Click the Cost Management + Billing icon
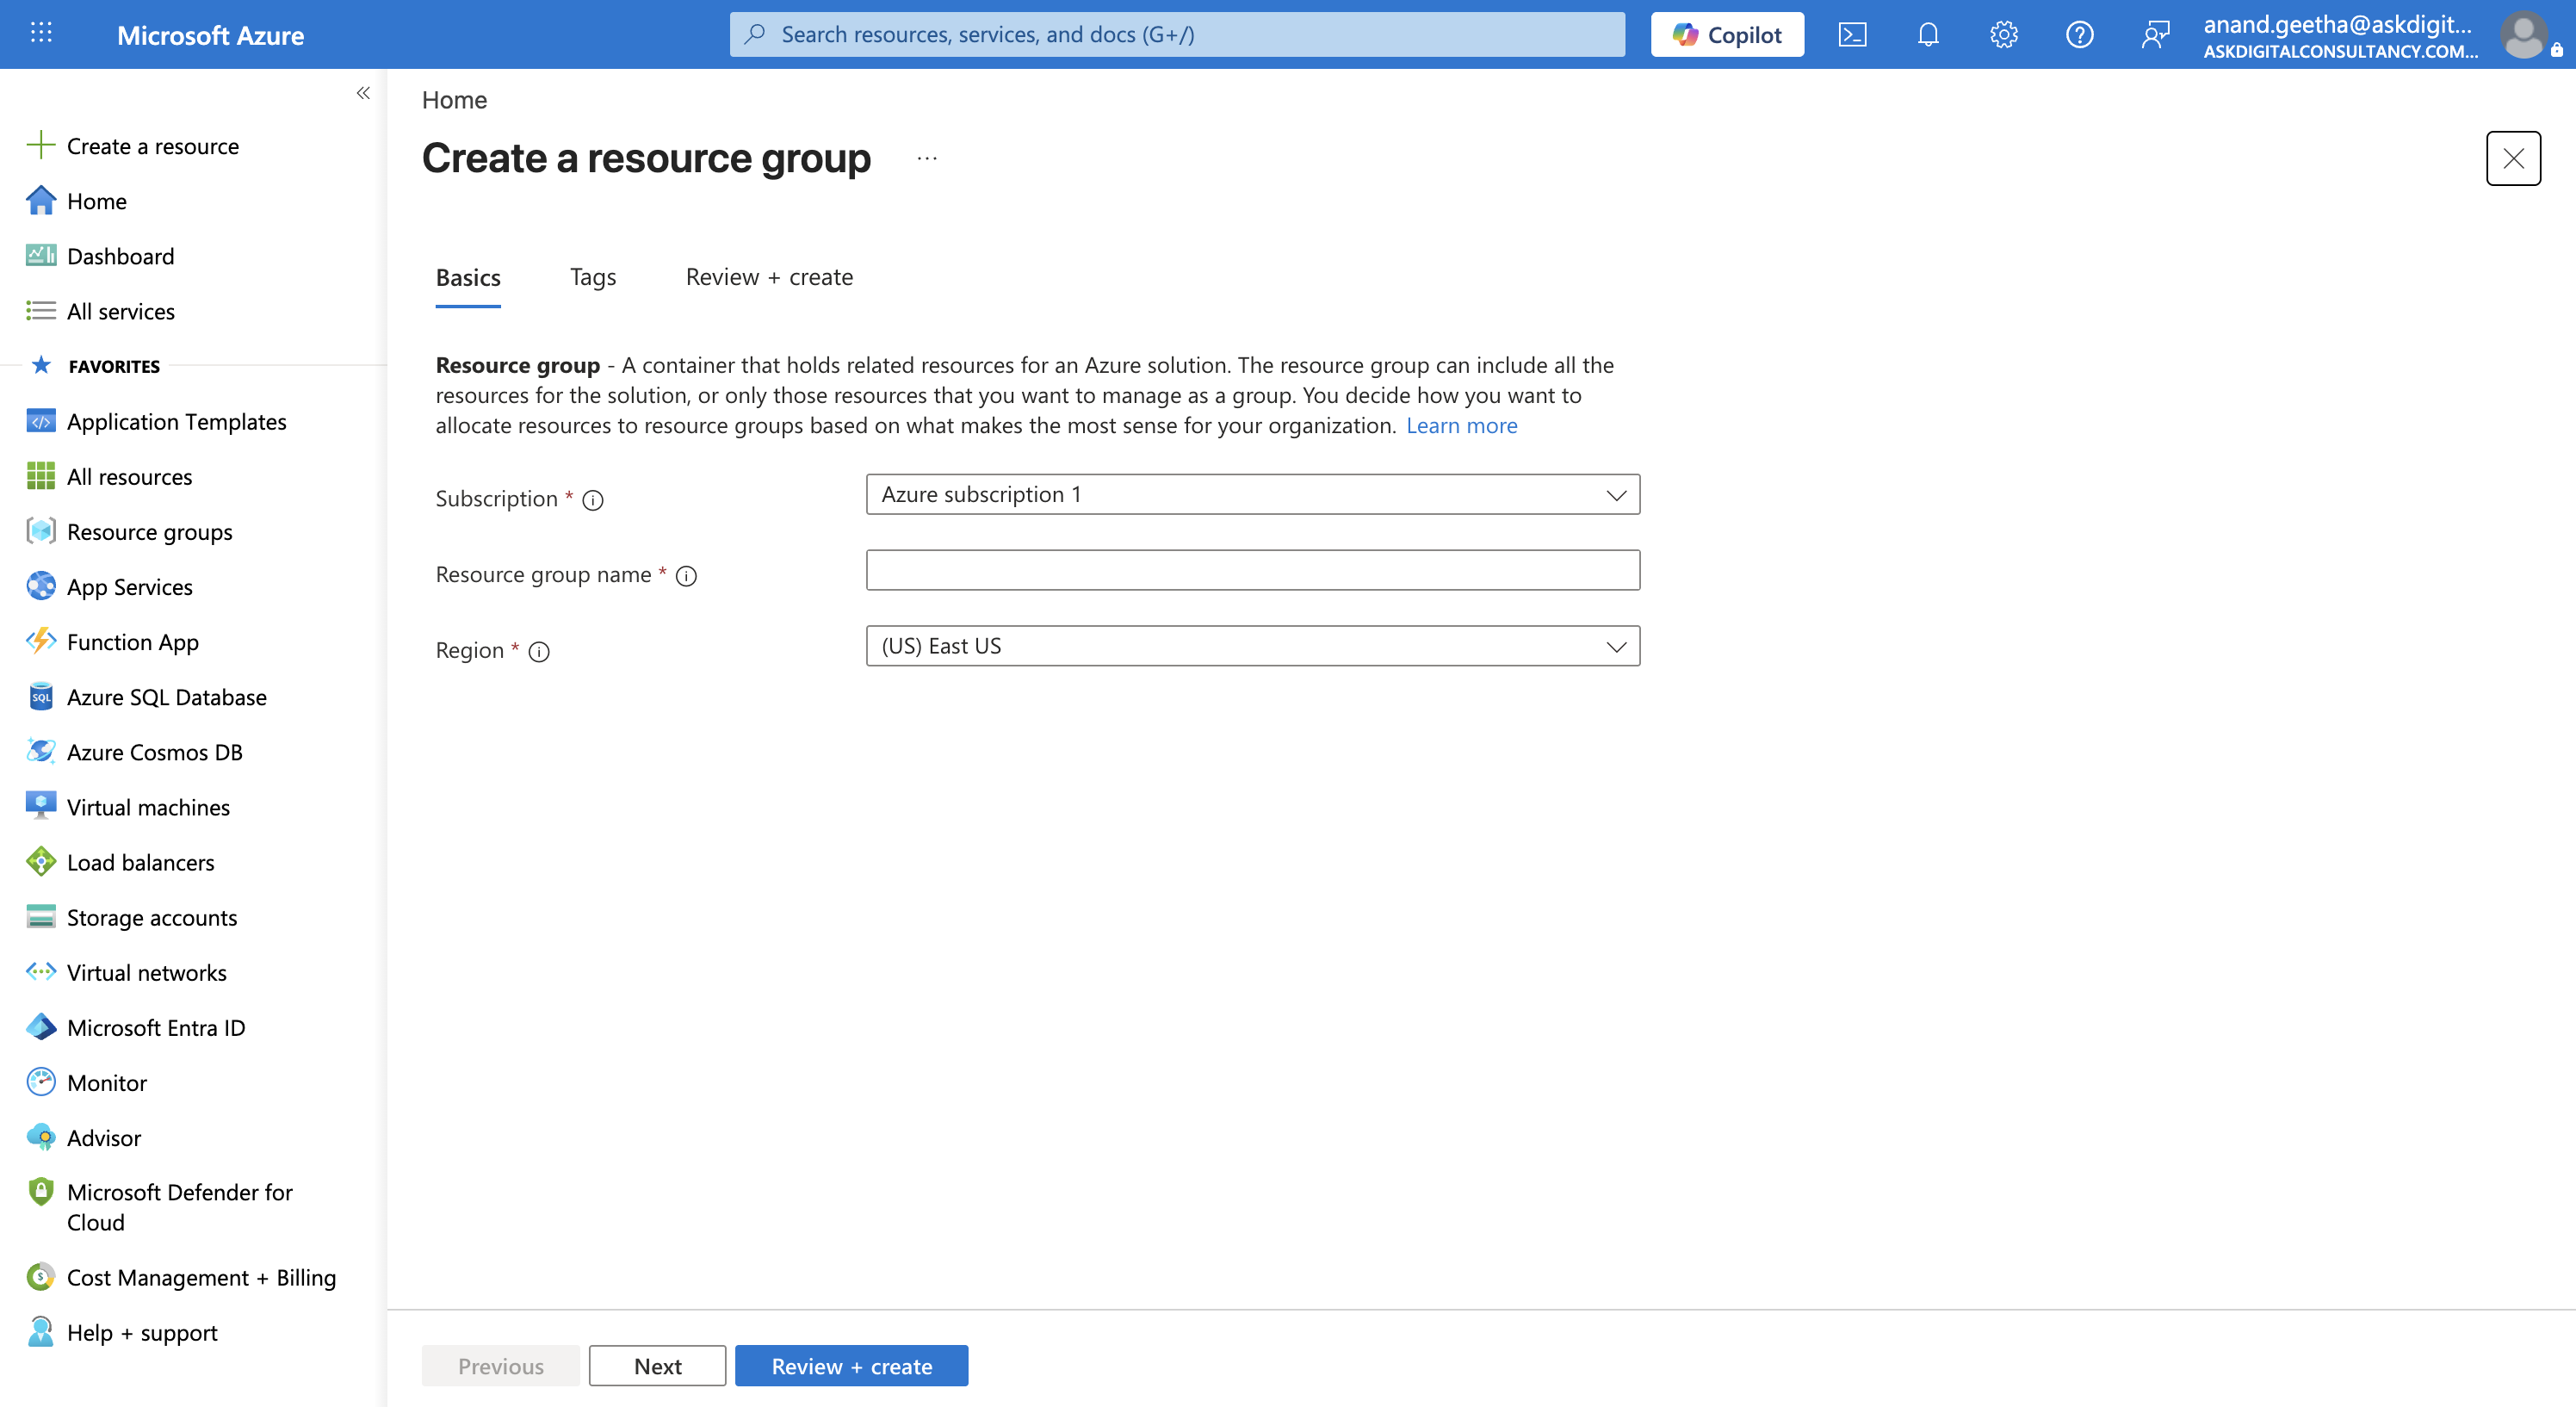2576x1407 pixels. tap(41, 1277)
